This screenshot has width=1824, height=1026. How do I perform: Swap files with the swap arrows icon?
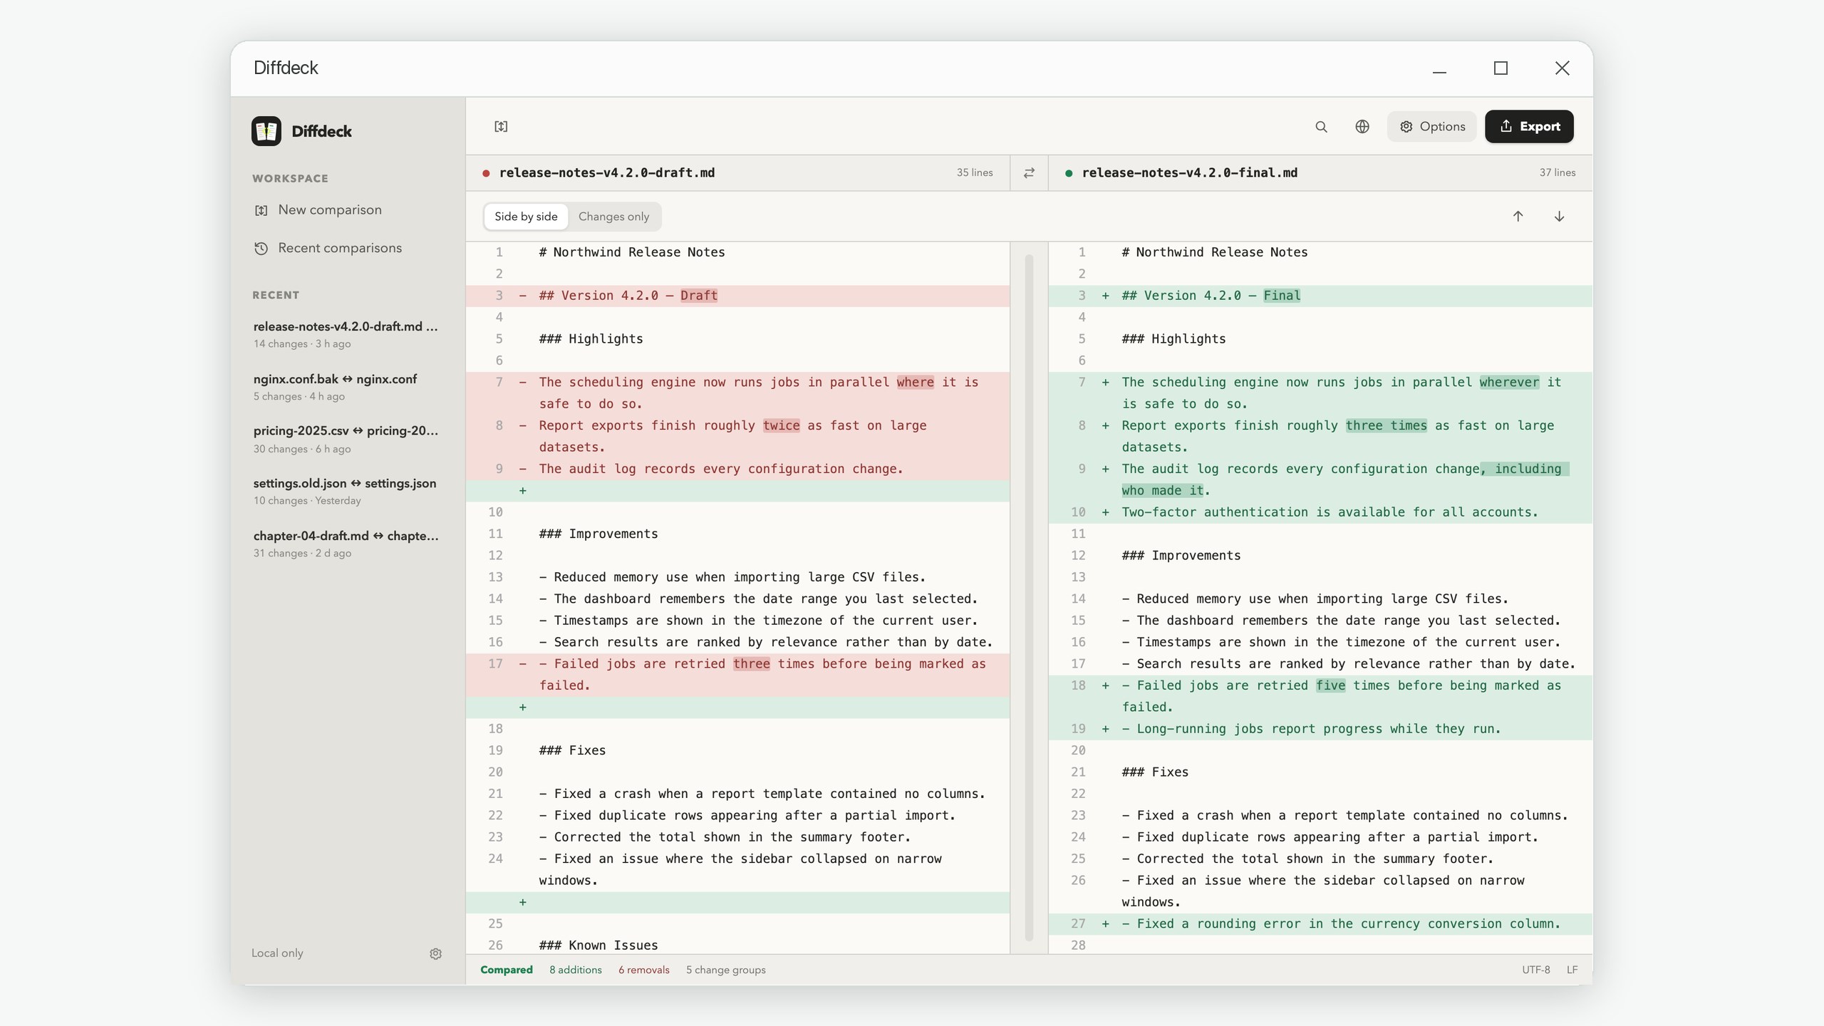point(1029,173)
